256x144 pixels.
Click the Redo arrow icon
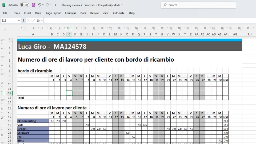[x=47, y=5]
